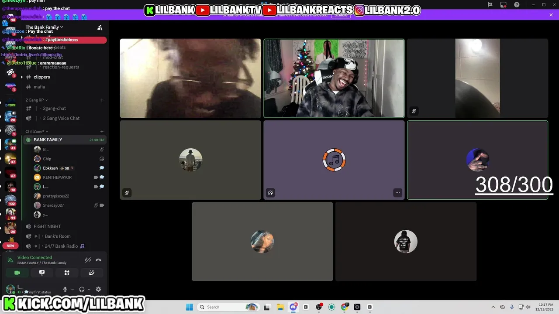Toggle noise suppression icon
559x314 pixels.
tap(88, 260)
